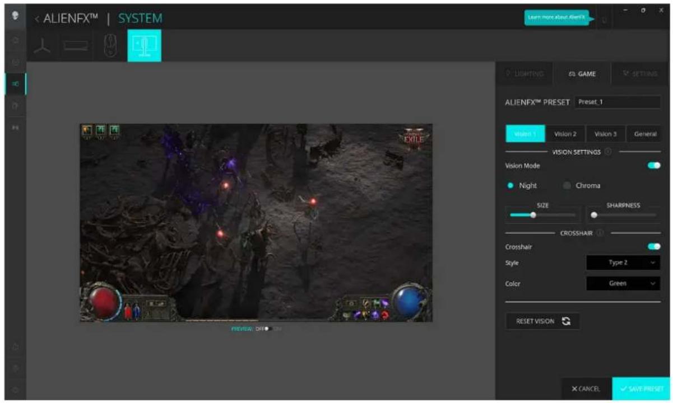Select the Vision 1 tab

526,134
